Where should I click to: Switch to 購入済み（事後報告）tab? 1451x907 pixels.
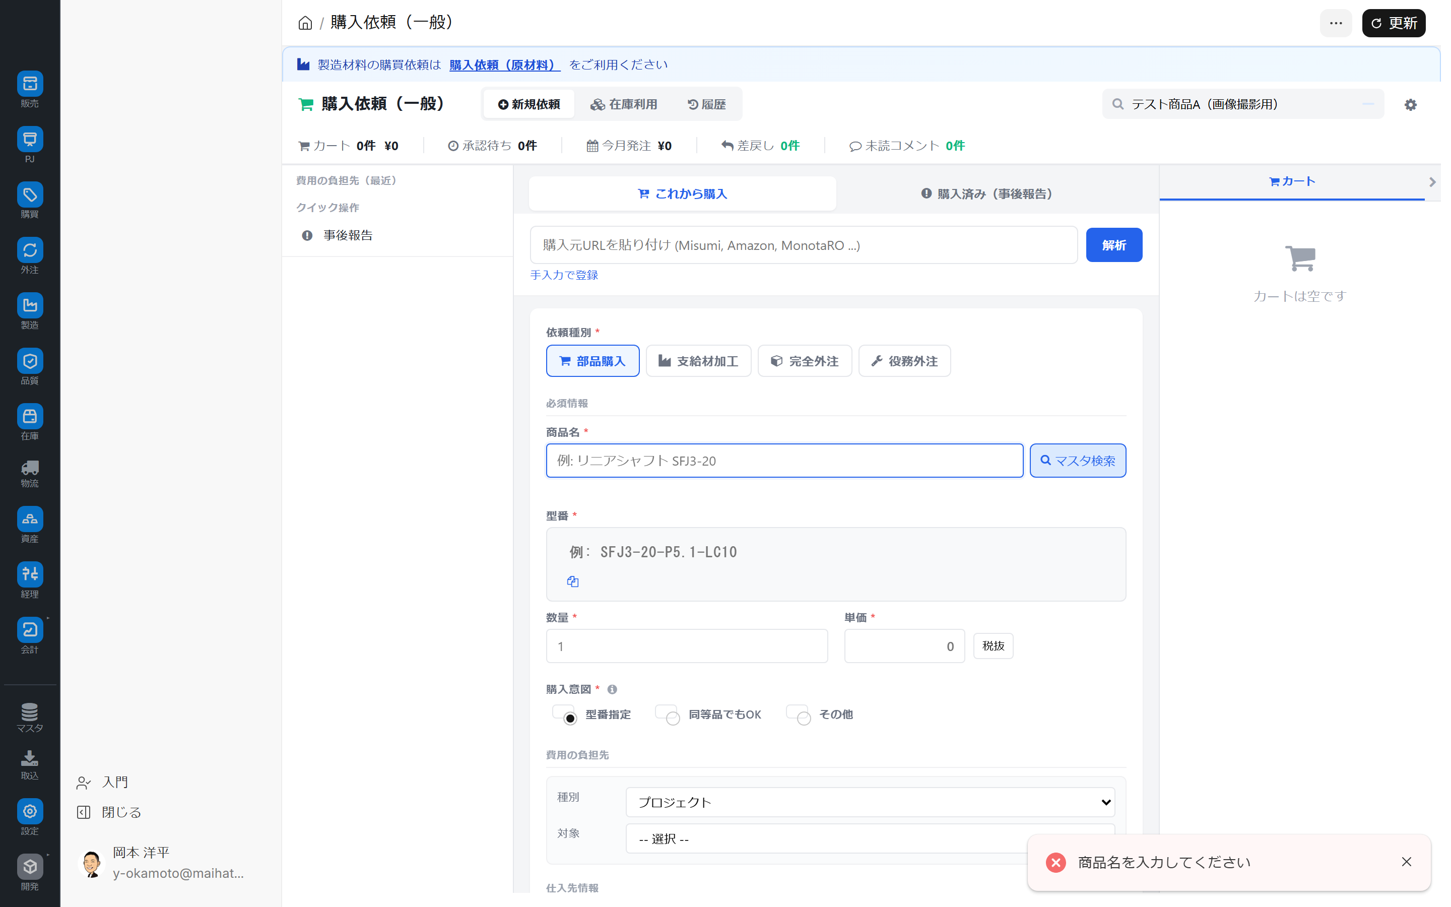coord(986,194)
